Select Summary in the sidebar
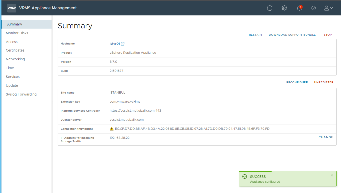The width and height of the screenshot is (341, 193). [27, 24]
